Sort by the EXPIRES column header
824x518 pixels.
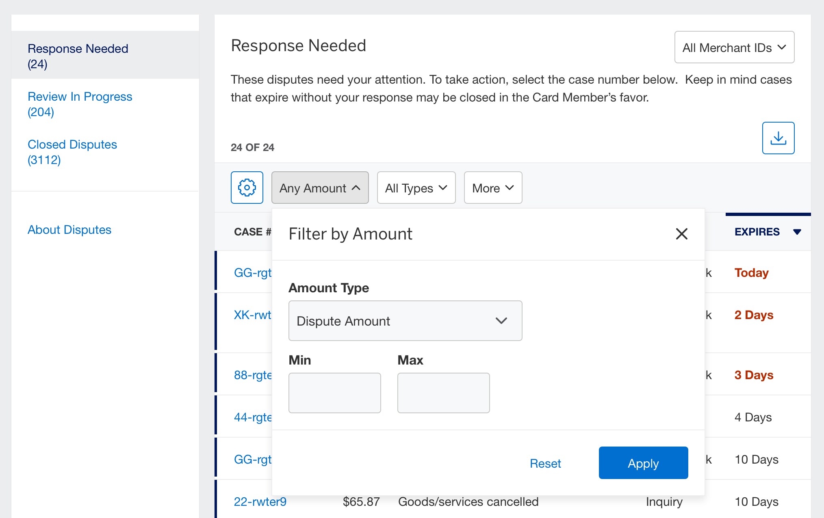pos(757,232)
